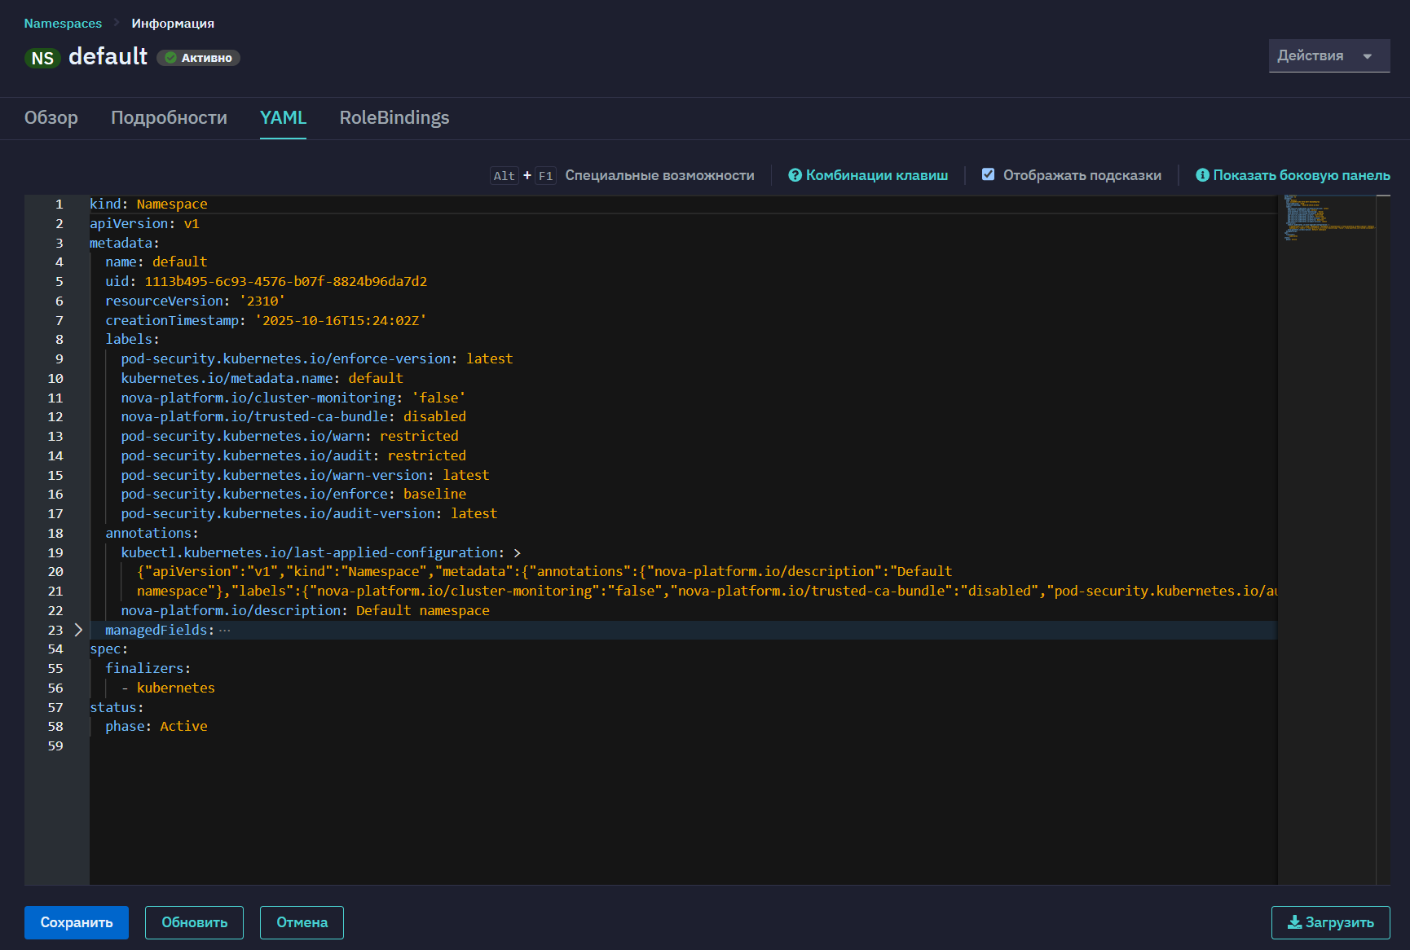Click the 'labels:' key on line 8
This screenshot has width=1410, height=950.
click(133, 339)
